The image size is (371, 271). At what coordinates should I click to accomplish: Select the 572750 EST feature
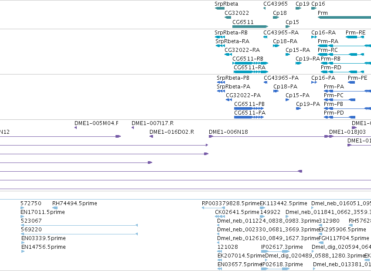pos(22,208)
